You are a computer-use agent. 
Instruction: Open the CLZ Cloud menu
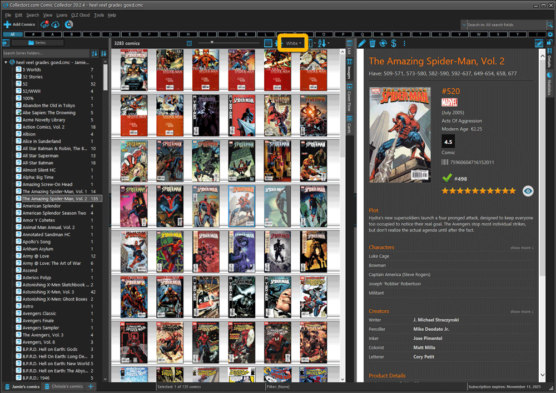[x=80, y=15]
